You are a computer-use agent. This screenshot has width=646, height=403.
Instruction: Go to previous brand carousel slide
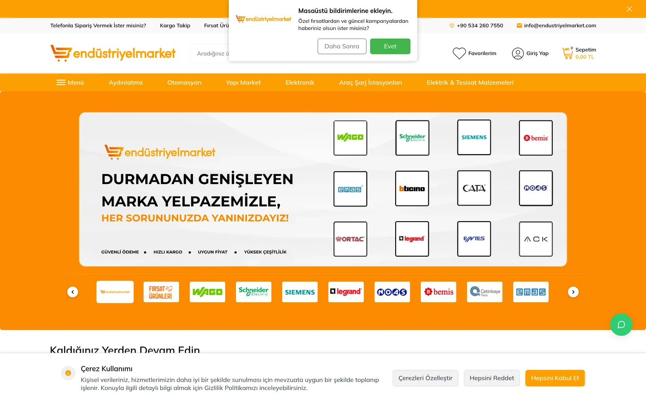[73, 292]
